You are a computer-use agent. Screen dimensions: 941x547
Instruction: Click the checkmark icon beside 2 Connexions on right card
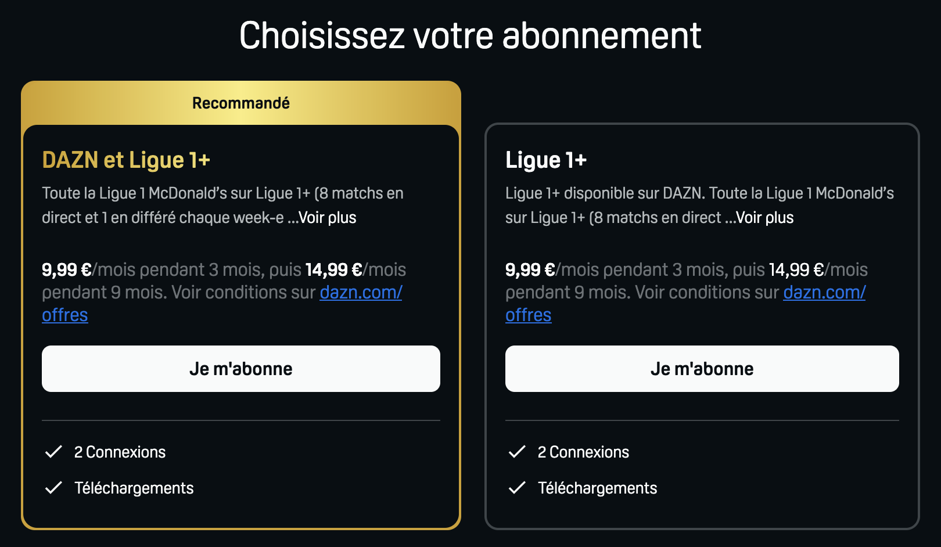point(518,452)
